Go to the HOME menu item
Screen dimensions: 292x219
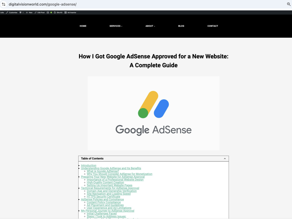click(x=83, y=26)
